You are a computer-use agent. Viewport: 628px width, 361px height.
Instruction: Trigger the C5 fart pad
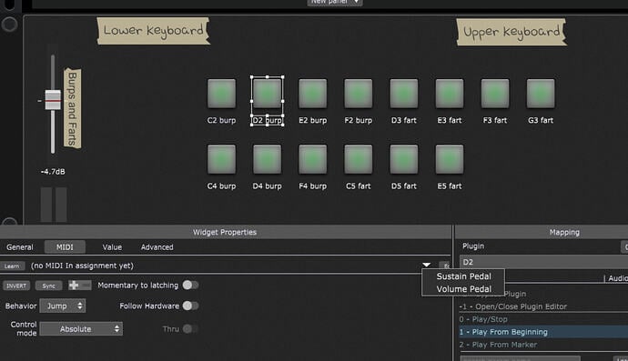coord(359,159)
